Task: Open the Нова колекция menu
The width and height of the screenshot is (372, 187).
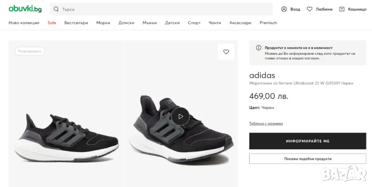Action: click(x=24, y=23)
